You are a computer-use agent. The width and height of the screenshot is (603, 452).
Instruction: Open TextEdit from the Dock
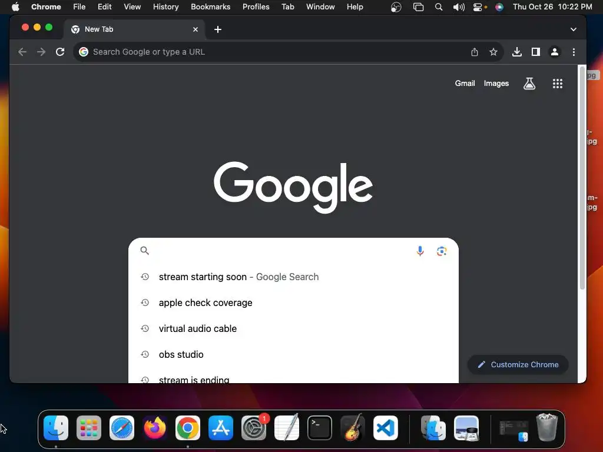287,428
